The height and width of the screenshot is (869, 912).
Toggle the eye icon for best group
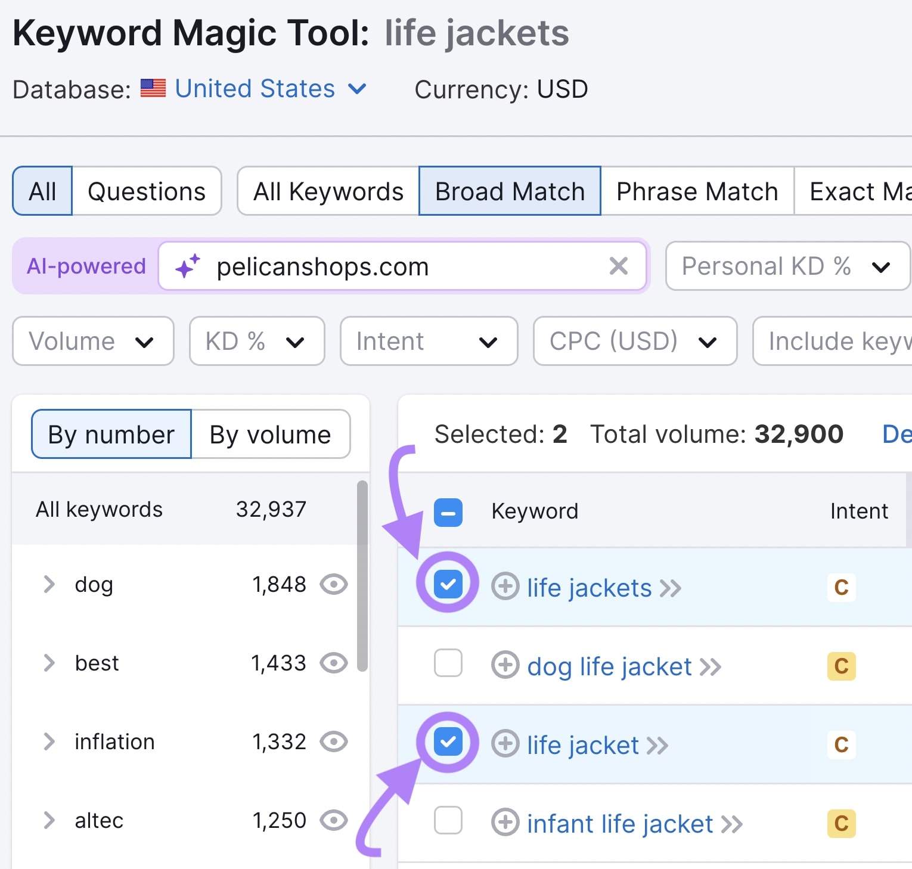[334, 663]
